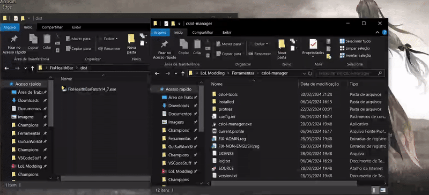Click LoL Modding in the address breadcrumb
This screenshot has height=195, width=429.
(212, 73)
